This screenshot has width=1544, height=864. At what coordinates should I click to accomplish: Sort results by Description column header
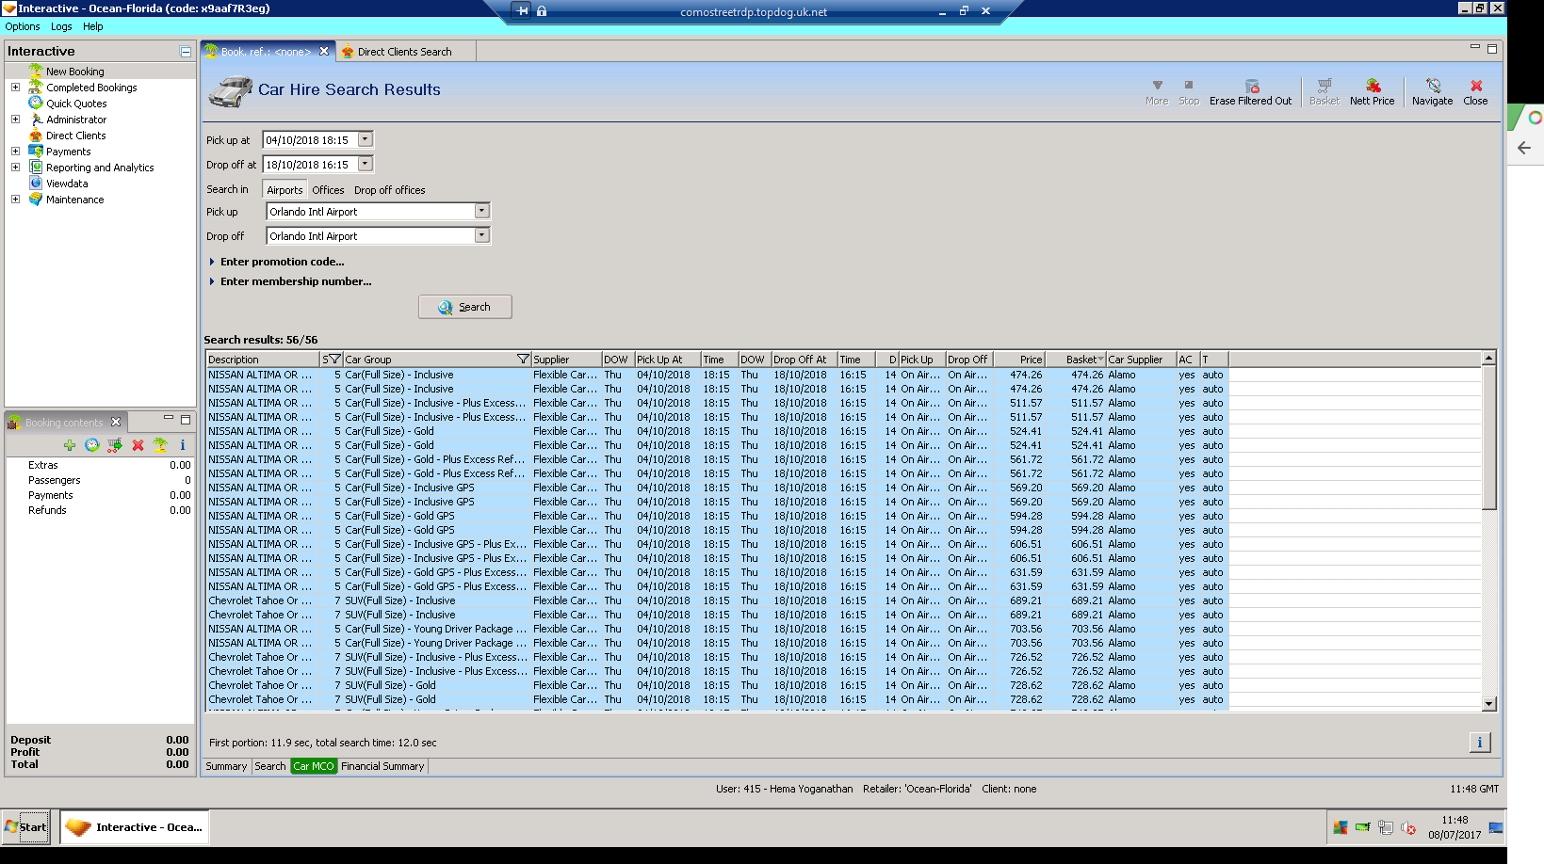tap(263, 360)
